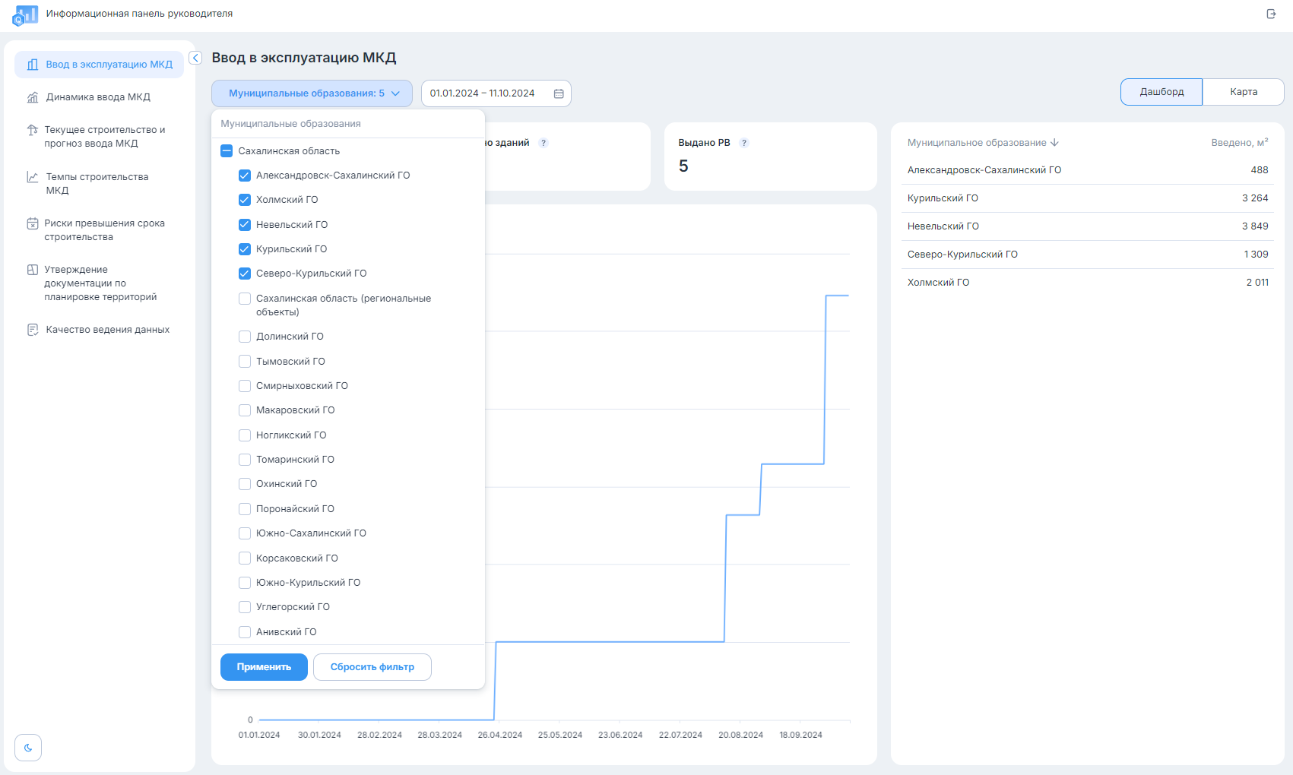Check the Углегорский ГО checkbox
The height and width of the screenshot is (775, 1293).
245,607
